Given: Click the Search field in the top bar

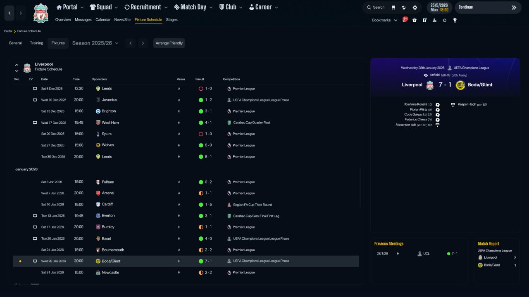Looking at the screenshot, I should click(375, 7).
